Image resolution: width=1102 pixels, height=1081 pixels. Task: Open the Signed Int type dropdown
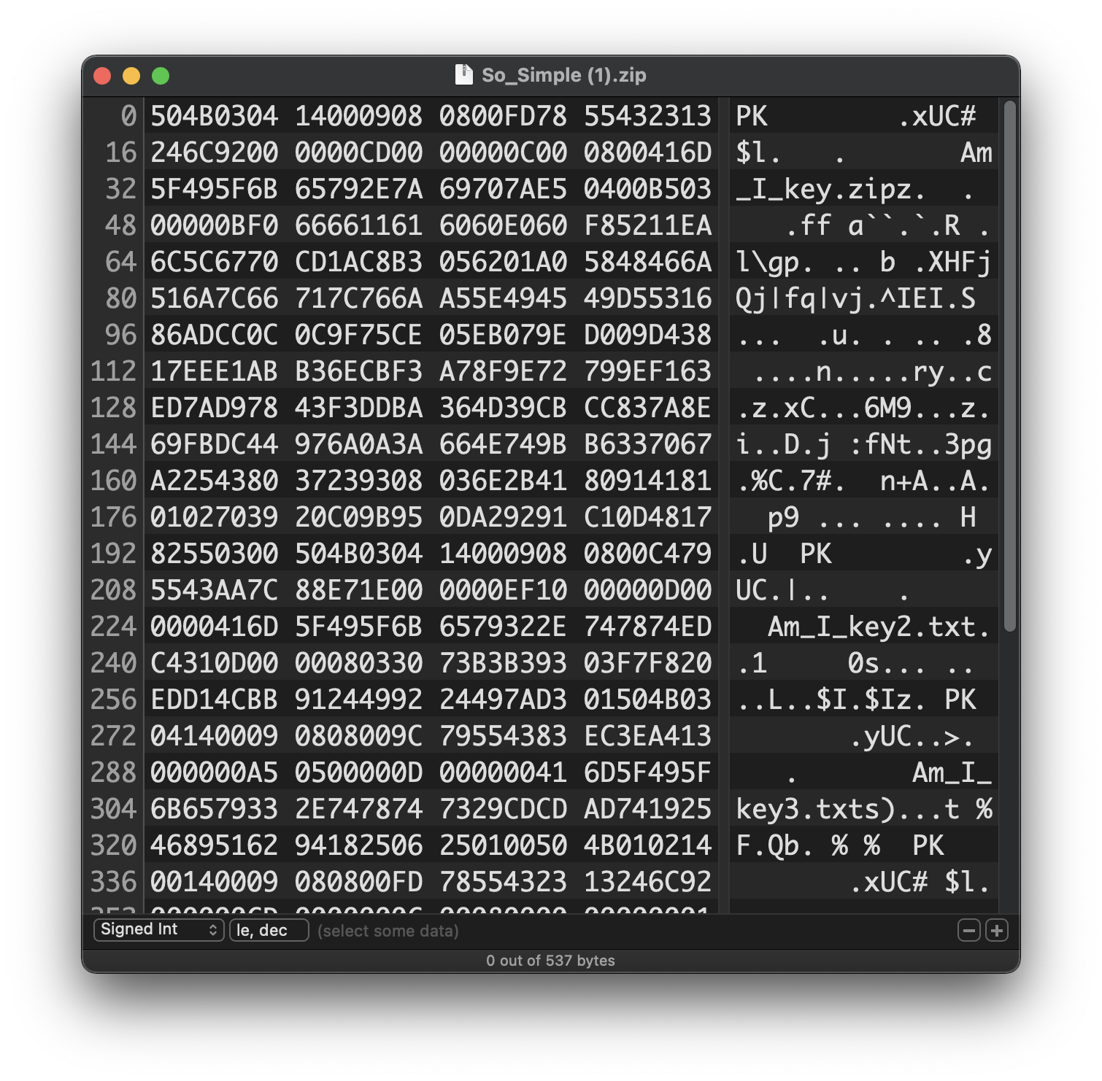(x=158, y=929)
